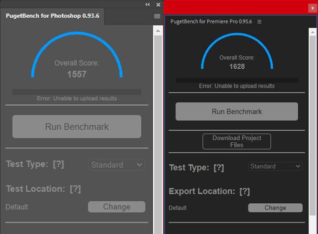Close the Premiere Pro red window

pyautogui.click(x=313, y=8)
